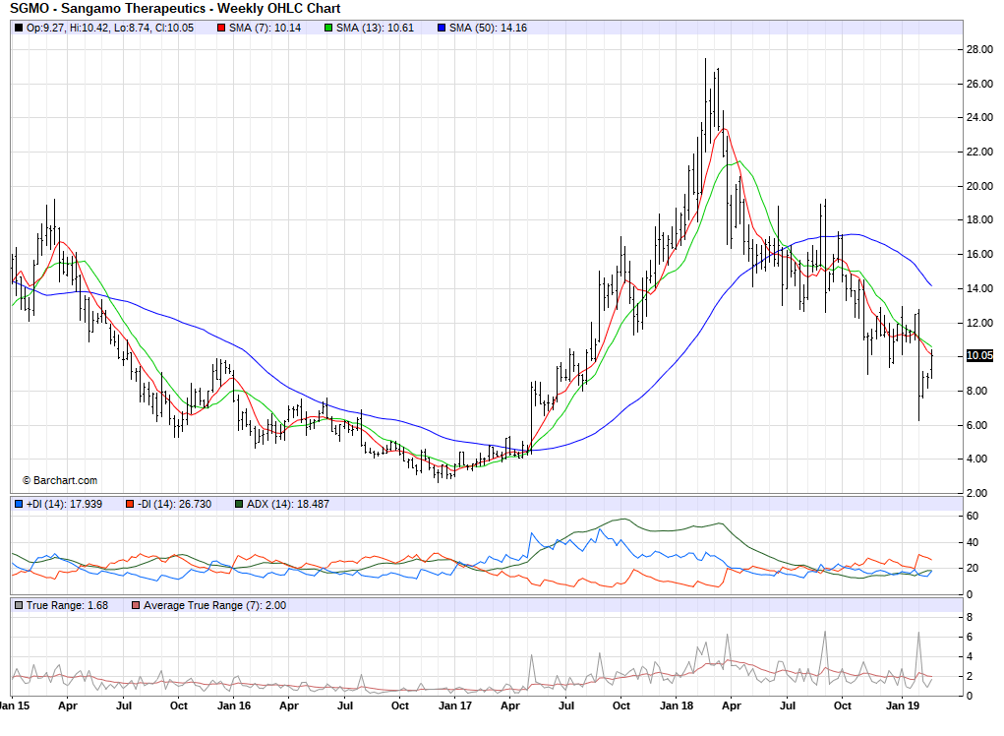The image size is (1004, 736).
Task: Click the 8 label on True Range axis
Action: (970, 618)
